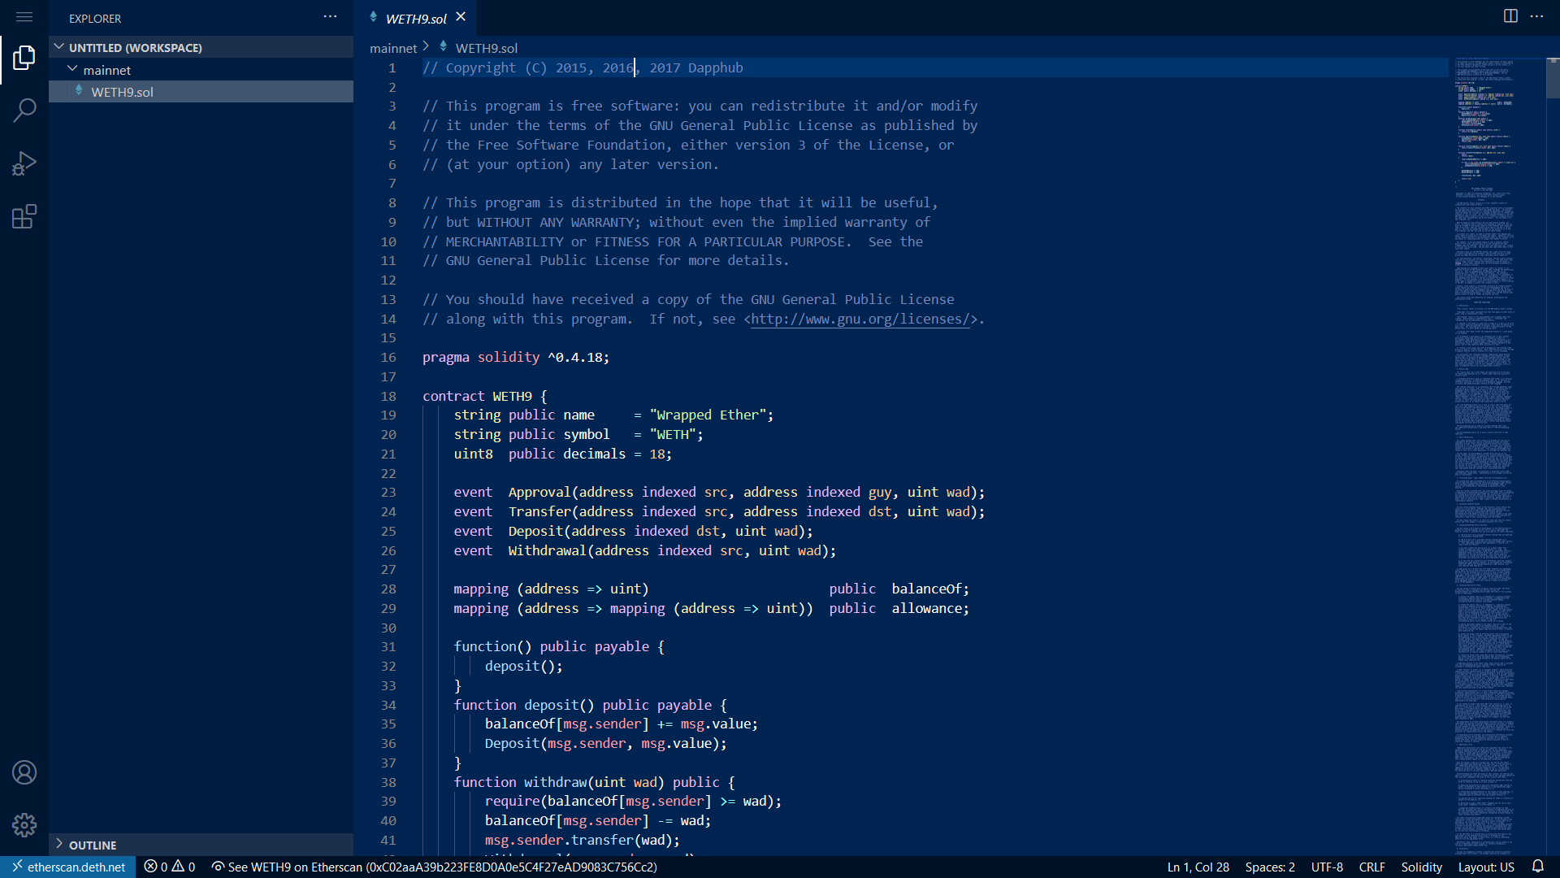The image size is (1560, 878).
Task: Open the Search view icon
Action: click(24, 111)
